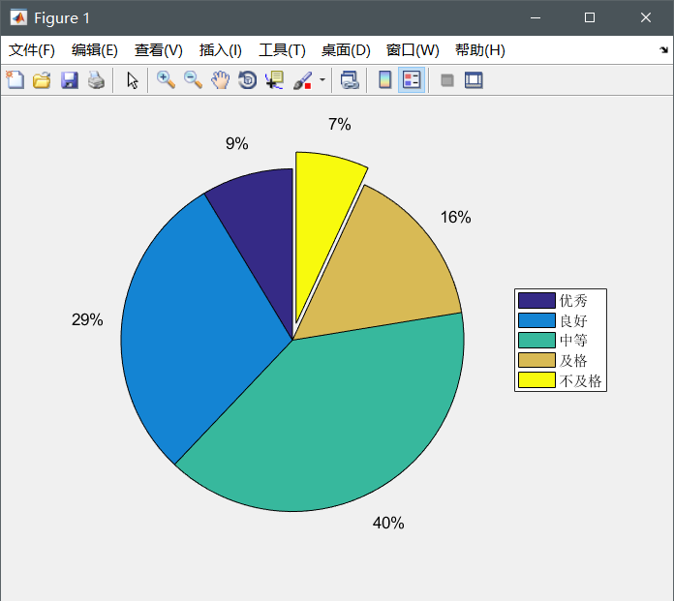Click the New Figure icon

click(15, 80)
